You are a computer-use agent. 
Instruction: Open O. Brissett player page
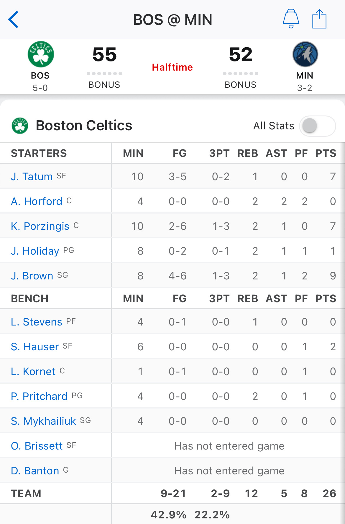coord(37,446)
